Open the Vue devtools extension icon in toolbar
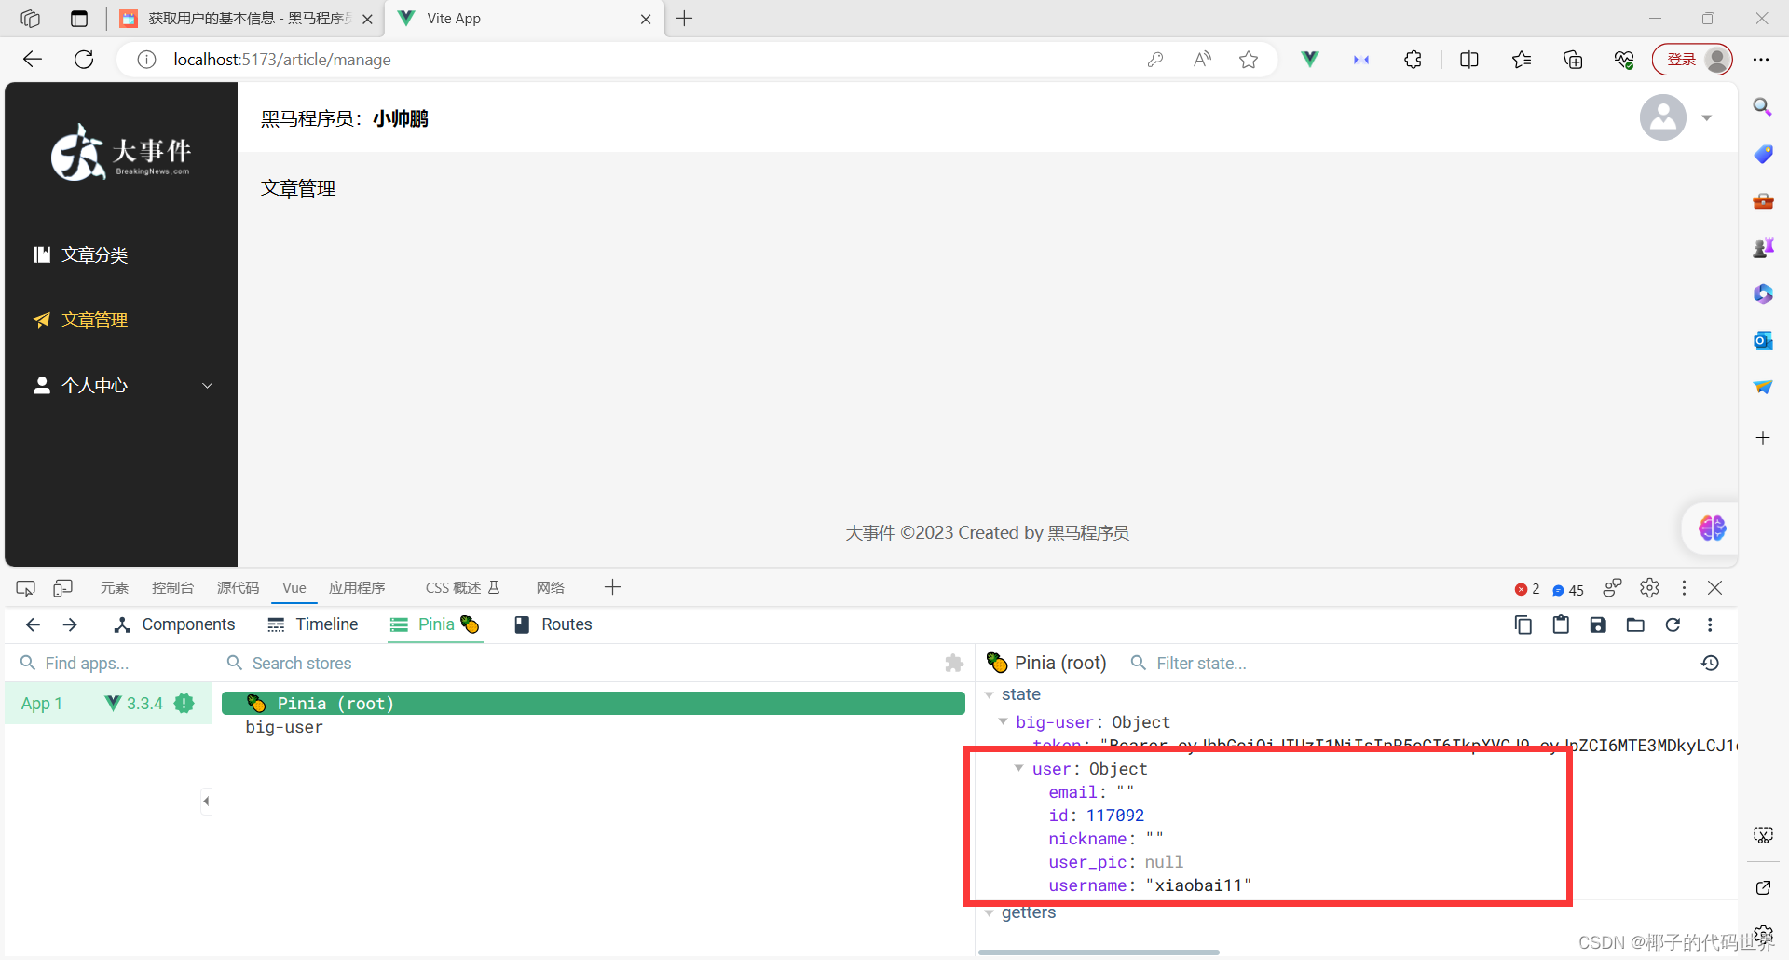Viewport: 1789px width, 960px height. tap(1310, 60)
